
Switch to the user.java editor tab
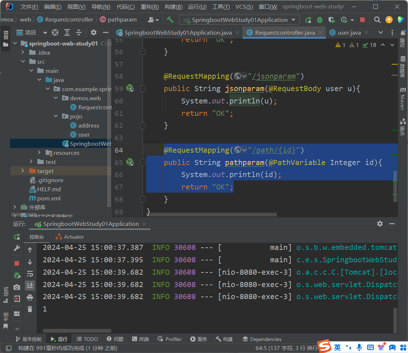point(349,32)
